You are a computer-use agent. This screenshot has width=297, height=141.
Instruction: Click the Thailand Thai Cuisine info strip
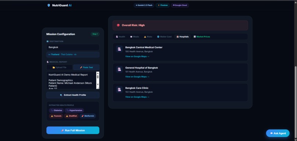[x=73, y=54]
